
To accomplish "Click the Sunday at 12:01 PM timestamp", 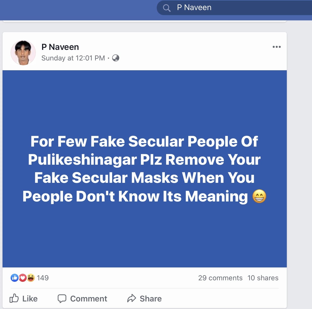I will 73,58.
